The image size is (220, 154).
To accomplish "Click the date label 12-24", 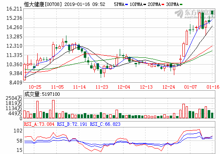I will coord(168,87).
